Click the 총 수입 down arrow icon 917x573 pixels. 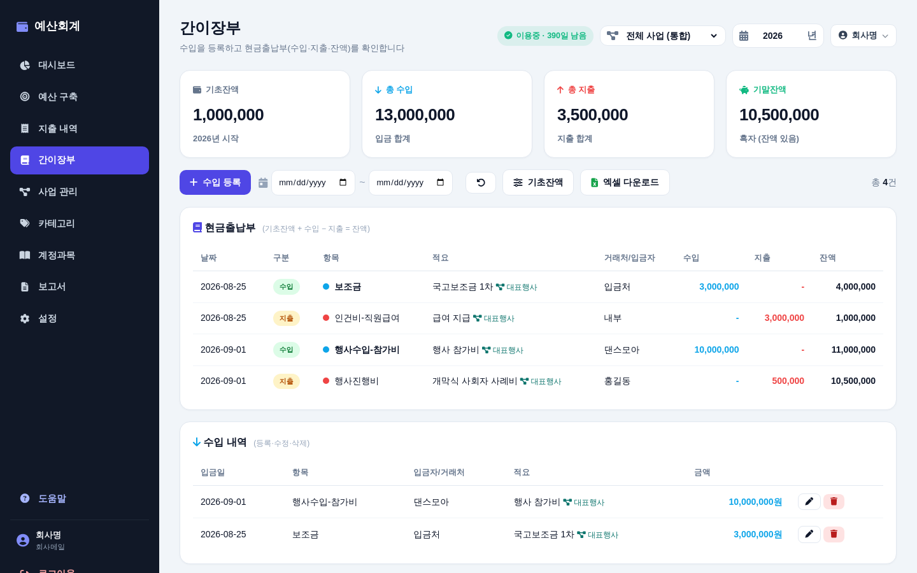coord(378,90)
